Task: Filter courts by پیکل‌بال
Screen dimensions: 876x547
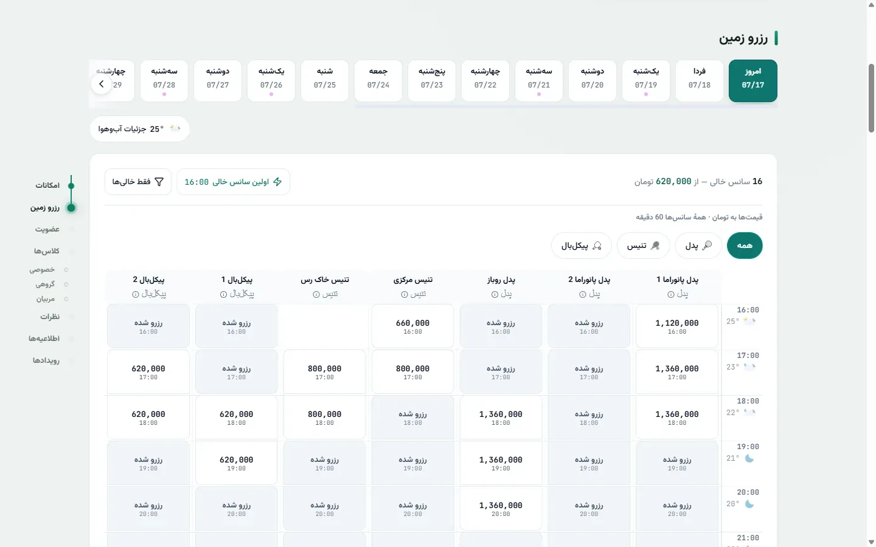Action: pyautogui.click(x=582, y=246)
